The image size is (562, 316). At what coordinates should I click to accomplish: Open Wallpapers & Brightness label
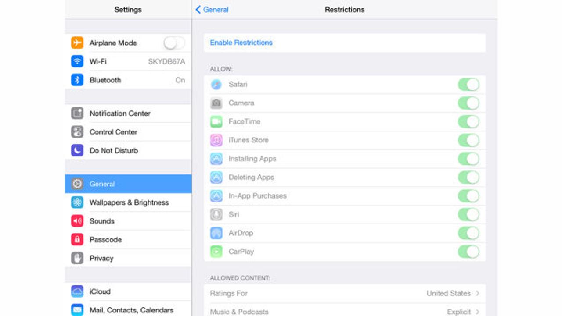pyautogui.click(x=129, y=202)
